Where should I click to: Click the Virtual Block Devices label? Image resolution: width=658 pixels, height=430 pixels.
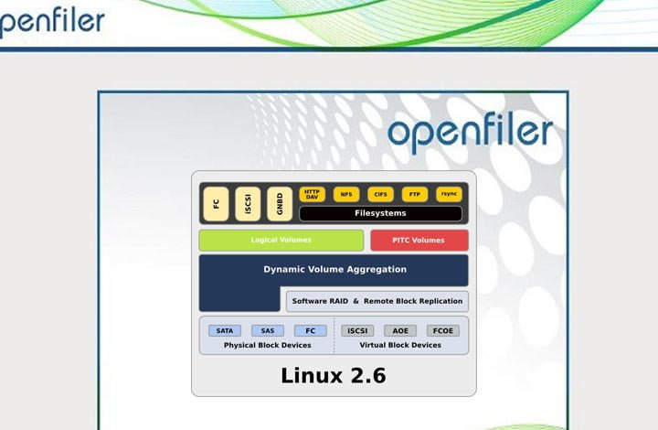(x=400, y=345)
